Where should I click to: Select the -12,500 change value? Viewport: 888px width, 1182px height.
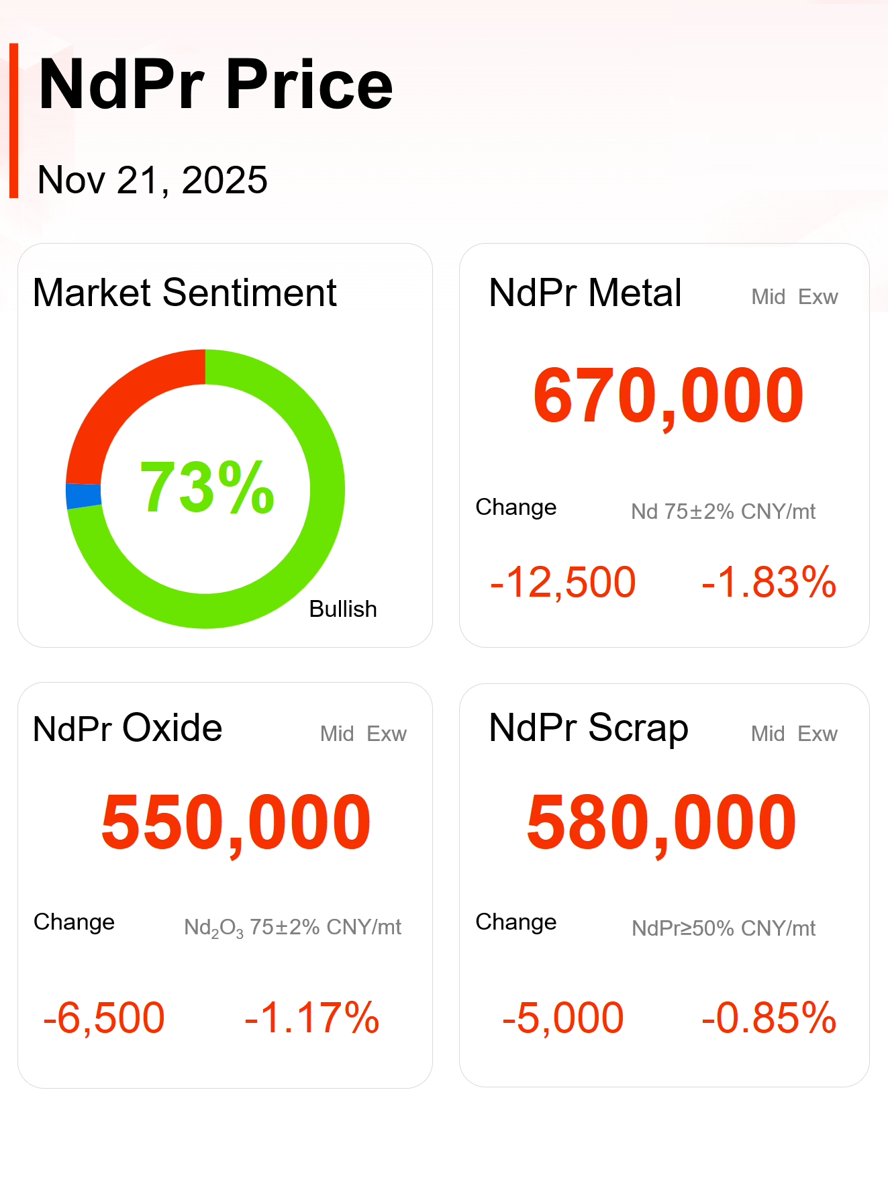(x=562, y=582)
